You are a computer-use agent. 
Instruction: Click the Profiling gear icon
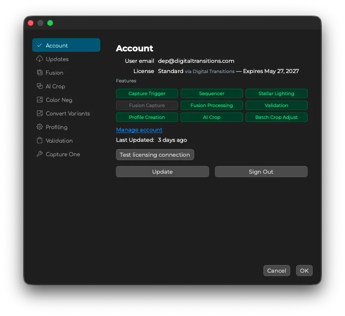coord(40,127)
